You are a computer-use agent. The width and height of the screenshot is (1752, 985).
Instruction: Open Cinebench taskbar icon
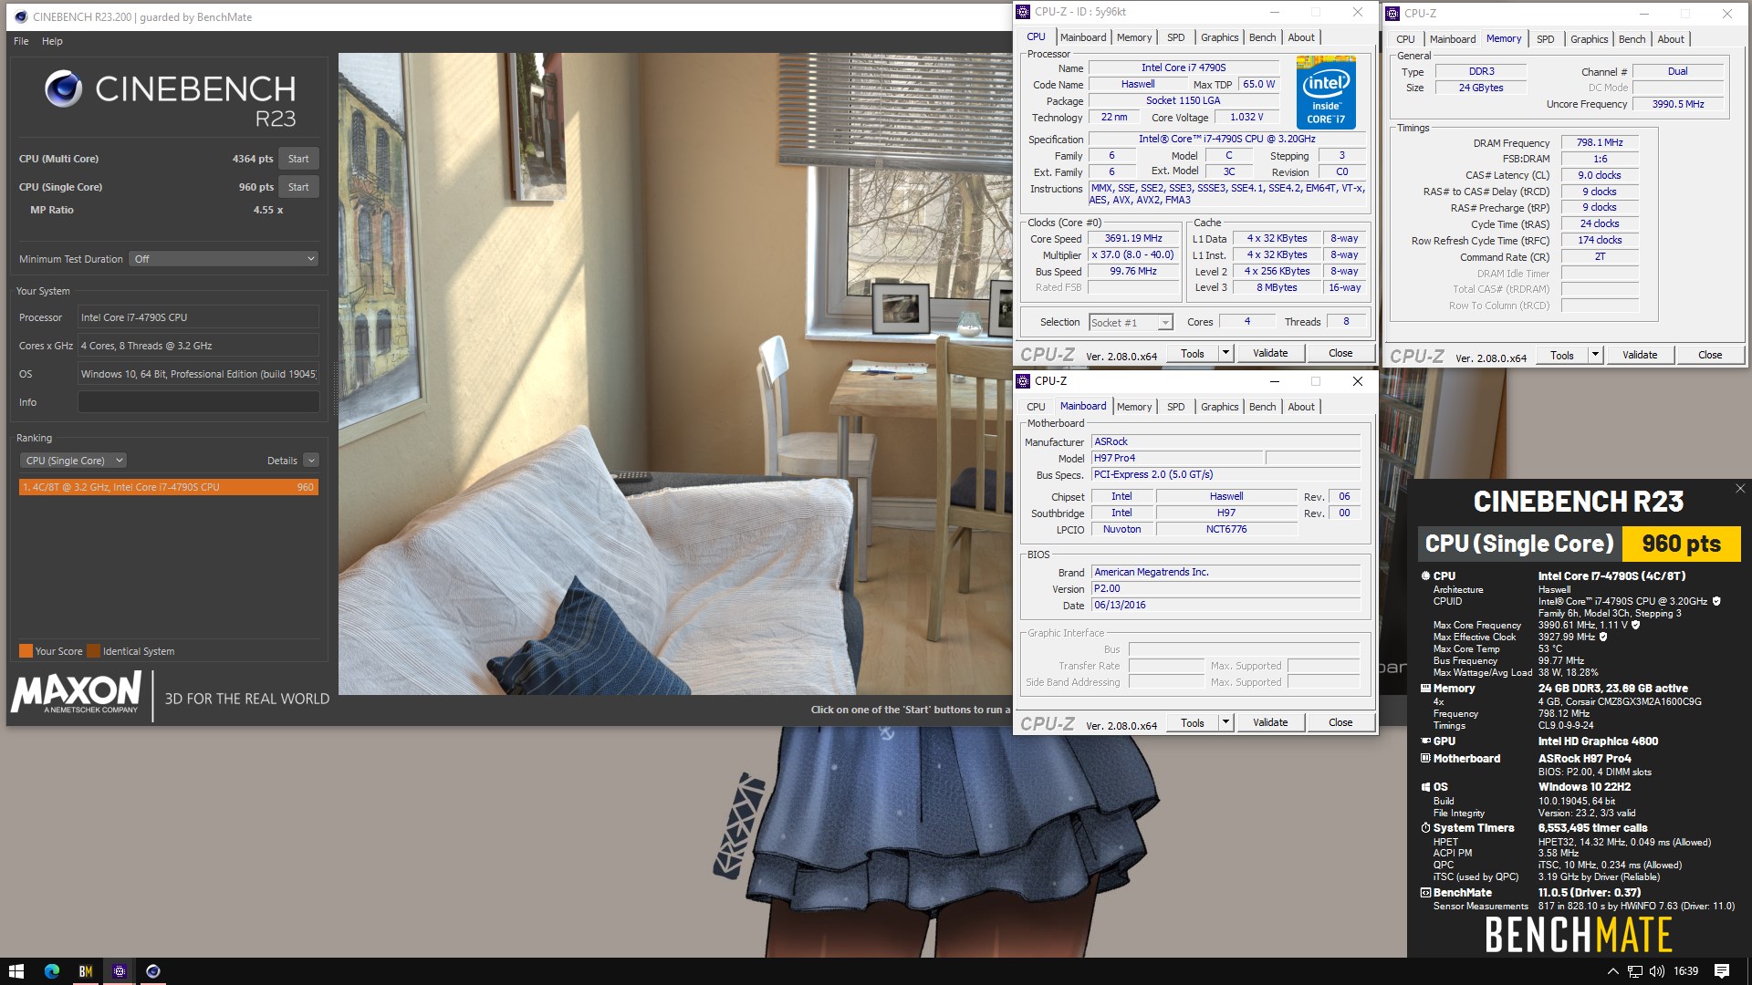[x=152, y=971]
